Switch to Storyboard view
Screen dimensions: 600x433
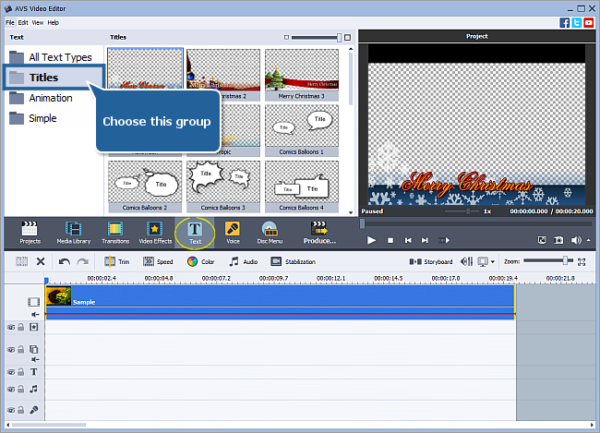tap(431, 261)
